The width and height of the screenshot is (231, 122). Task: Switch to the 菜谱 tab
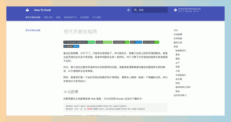coord(58,17)
